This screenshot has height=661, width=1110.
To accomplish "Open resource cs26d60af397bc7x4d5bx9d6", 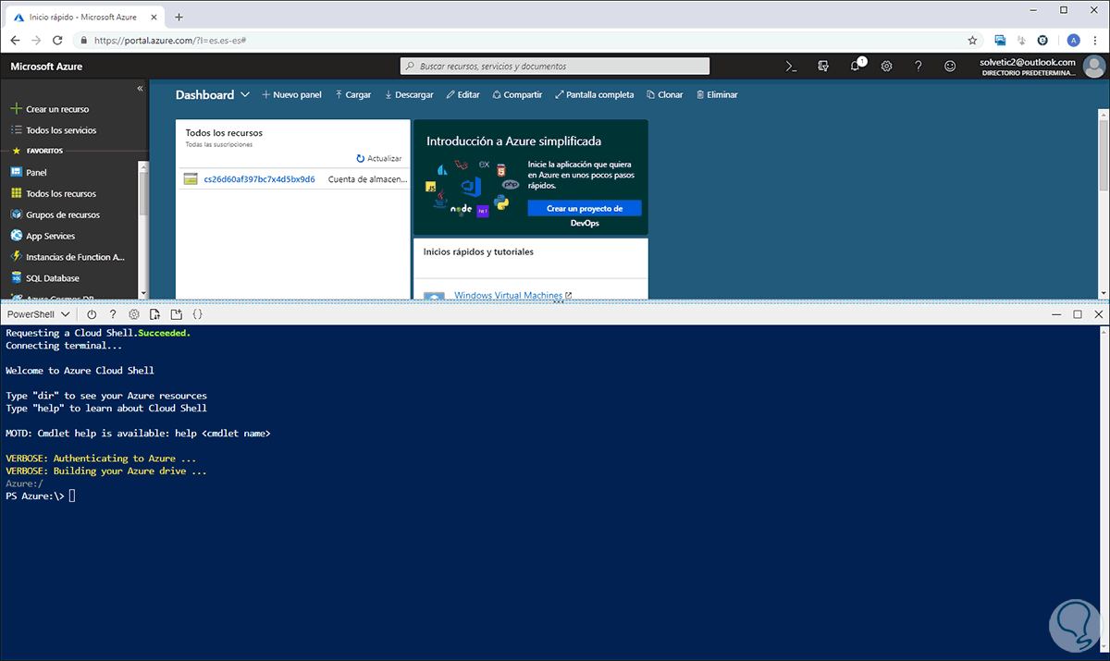I will [259, 179].
